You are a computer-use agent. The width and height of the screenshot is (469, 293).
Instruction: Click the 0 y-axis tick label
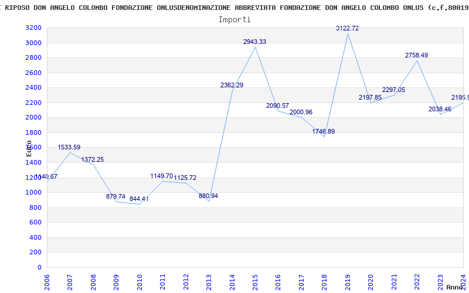pos(39,267)
